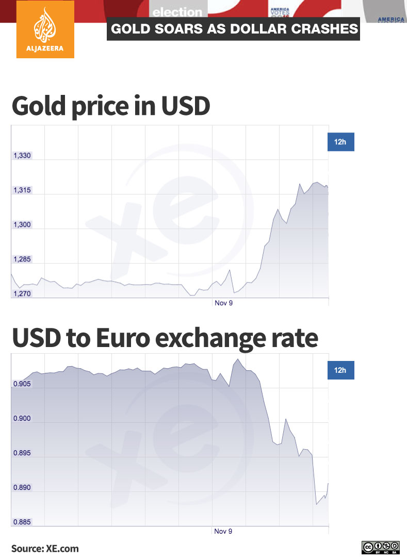Click the NC non-commercial license icon

tap(386, 545)
